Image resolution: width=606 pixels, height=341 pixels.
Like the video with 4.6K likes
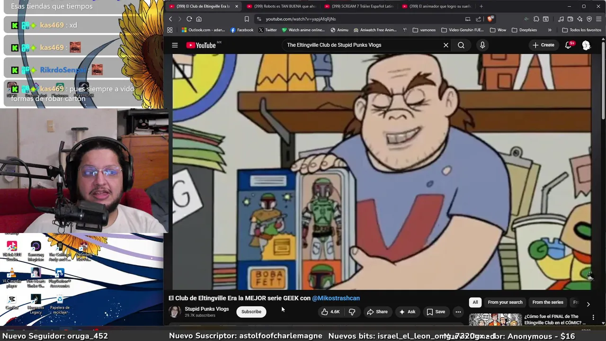coord(330,312)
